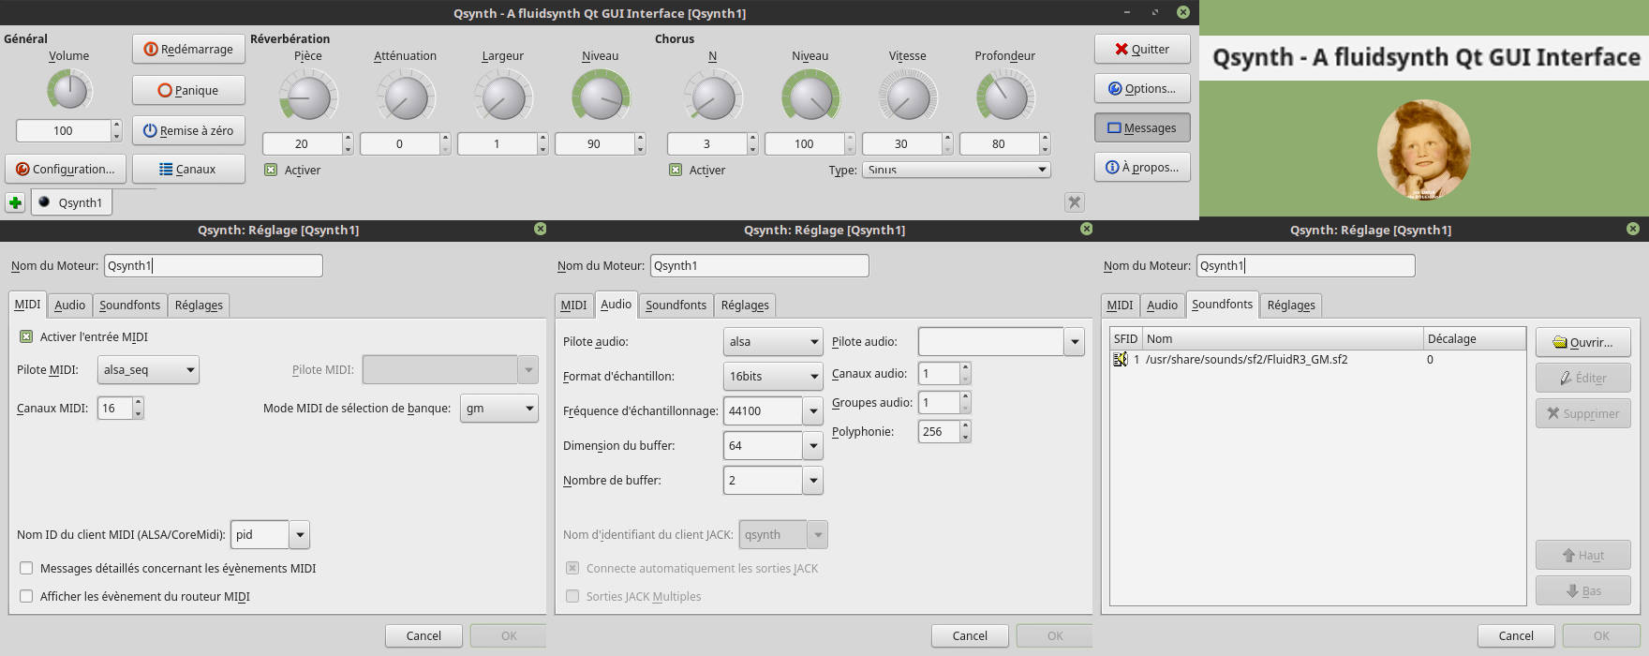Screen dimensions: 1649x656
Task: Click the grey X icon to remove the engine tab
Action: (1075, 202)
